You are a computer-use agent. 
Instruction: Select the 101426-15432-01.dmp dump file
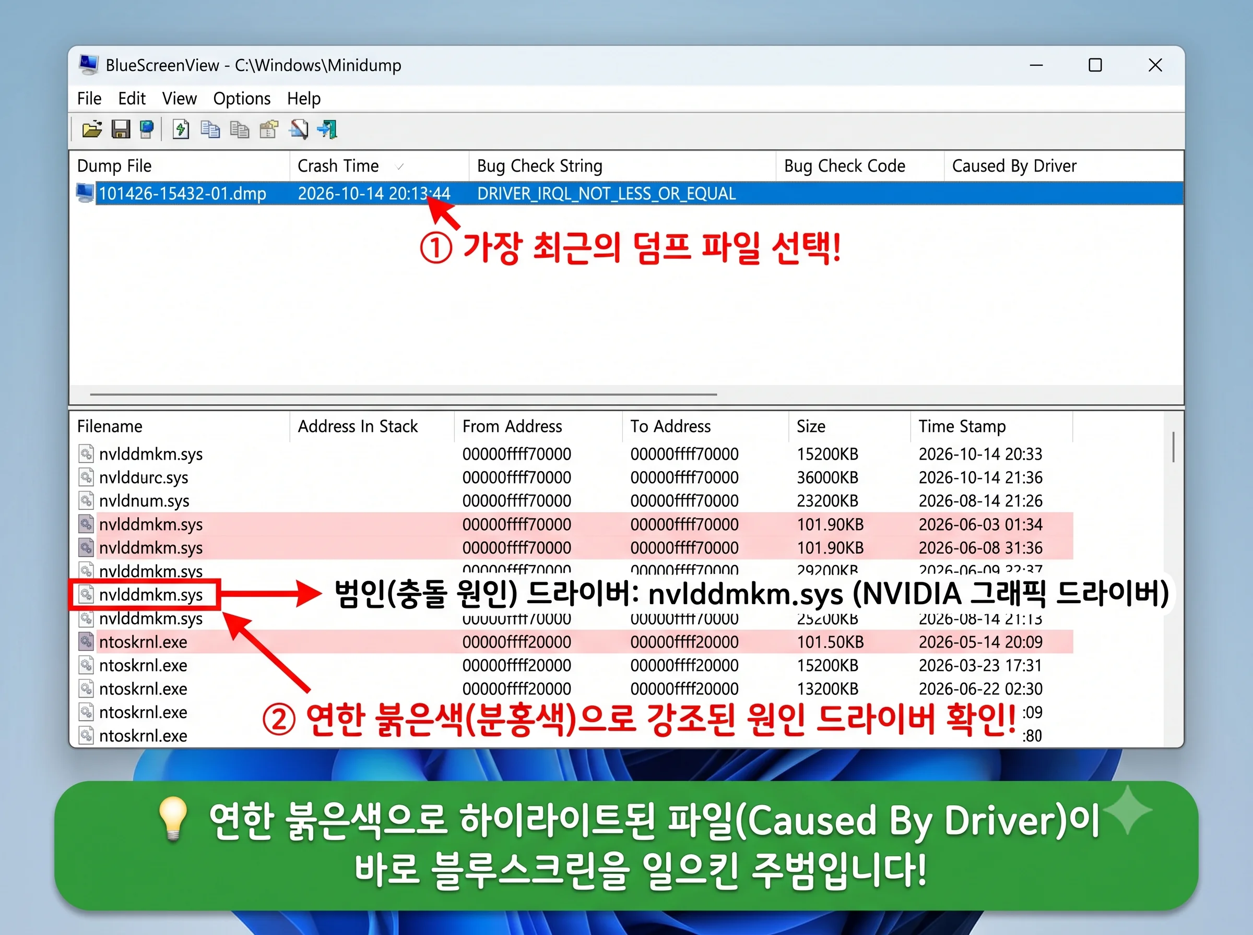tap(182, 194)
